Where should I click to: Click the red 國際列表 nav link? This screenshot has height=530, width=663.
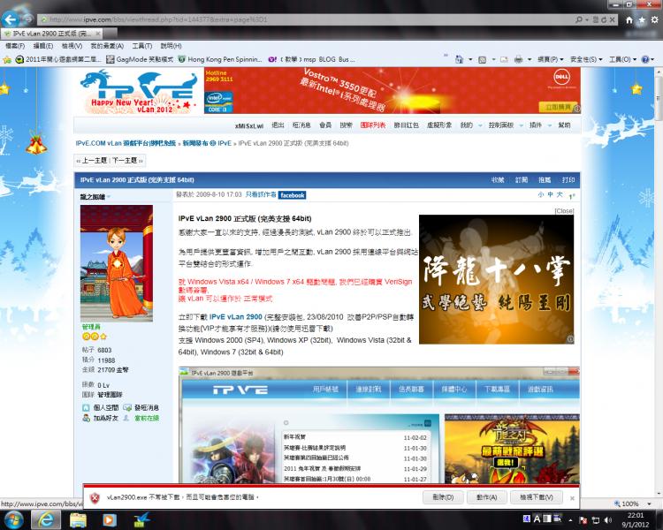pyautogui.click(x=372, y=125)
